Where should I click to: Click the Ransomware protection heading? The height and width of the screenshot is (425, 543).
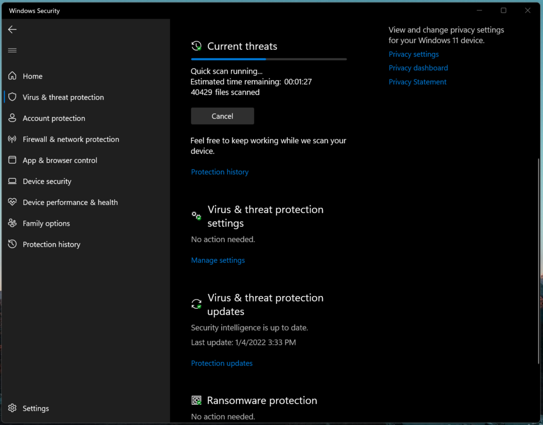262,401
